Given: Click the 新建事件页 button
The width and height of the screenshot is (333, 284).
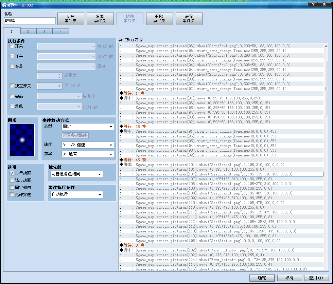Looking at the screenshot, I should [71, 19].
